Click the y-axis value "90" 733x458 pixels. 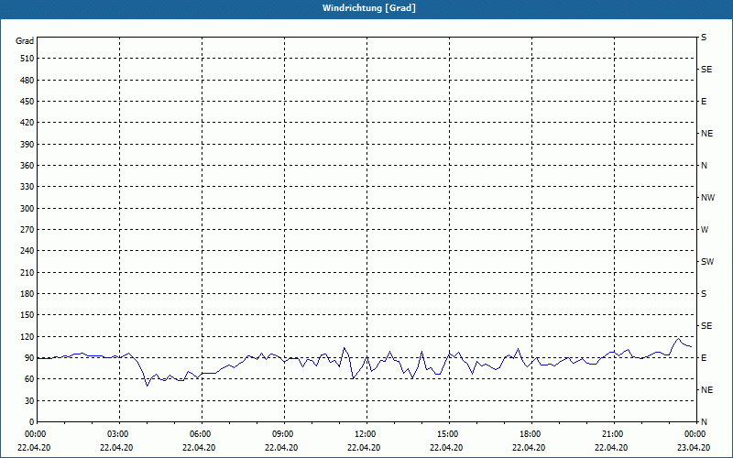(x=29, y=358)
